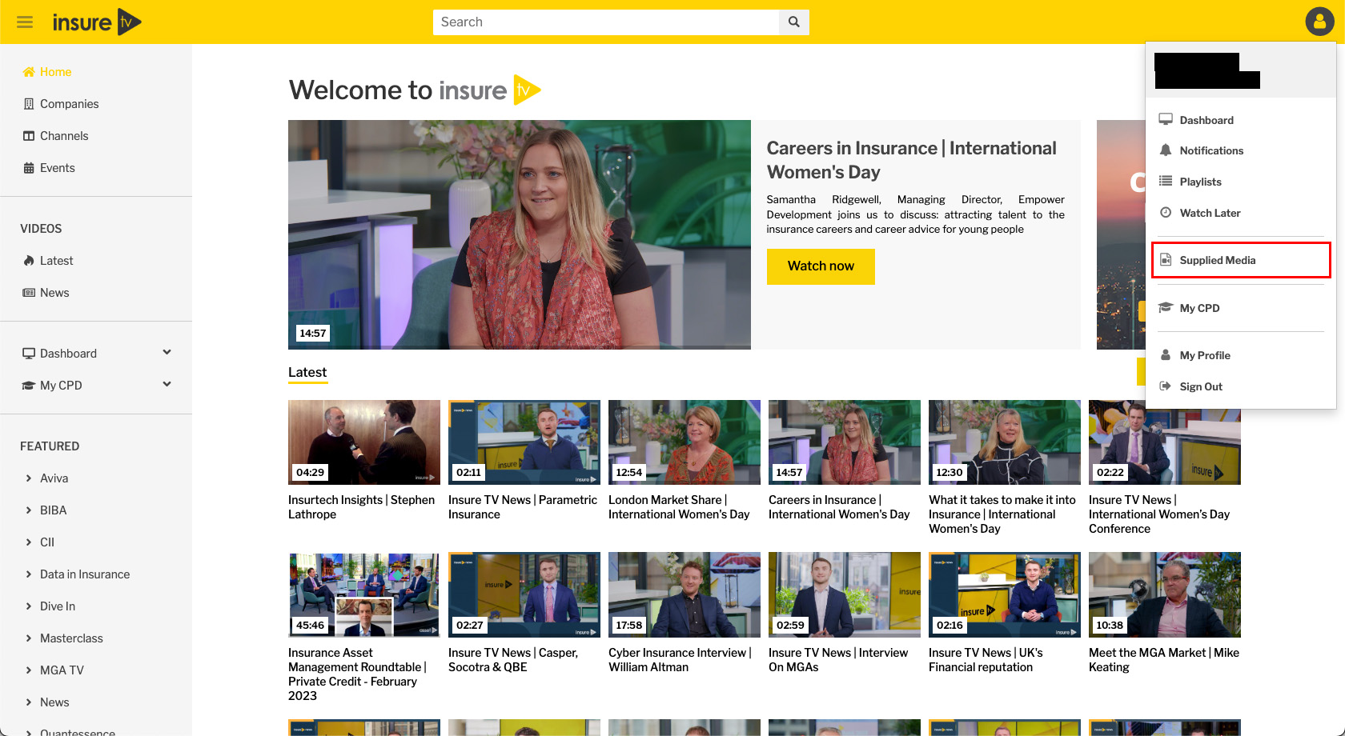
Task: Click the Supplied Media file icon
Action: [1166, 260]
